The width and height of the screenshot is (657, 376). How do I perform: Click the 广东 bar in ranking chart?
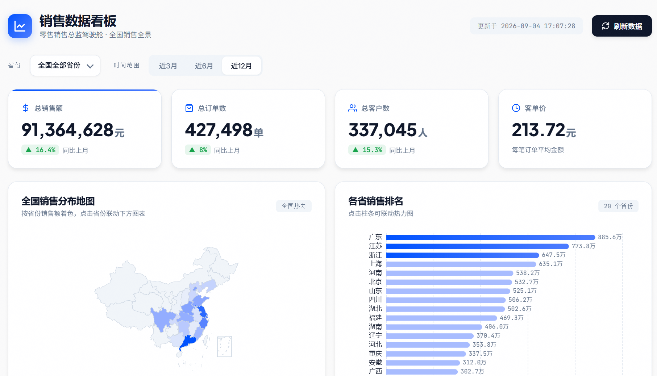click(x=491, y=237)
